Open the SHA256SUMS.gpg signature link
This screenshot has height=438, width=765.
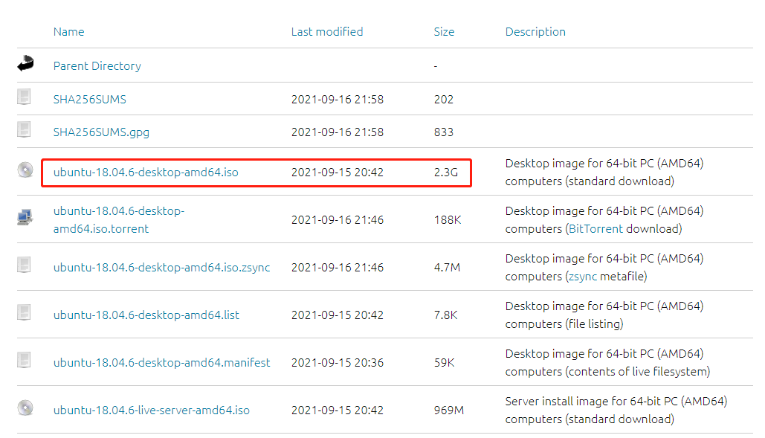[101, 132]
